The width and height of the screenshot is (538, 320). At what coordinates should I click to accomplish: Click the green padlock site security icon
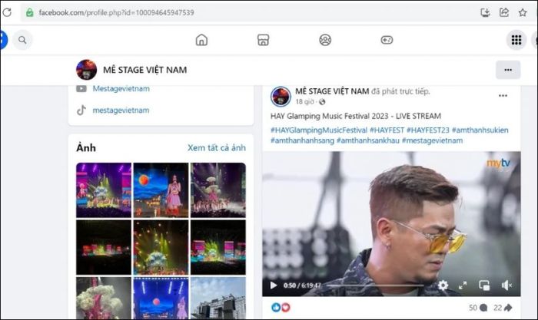click(x=30, y=13)
